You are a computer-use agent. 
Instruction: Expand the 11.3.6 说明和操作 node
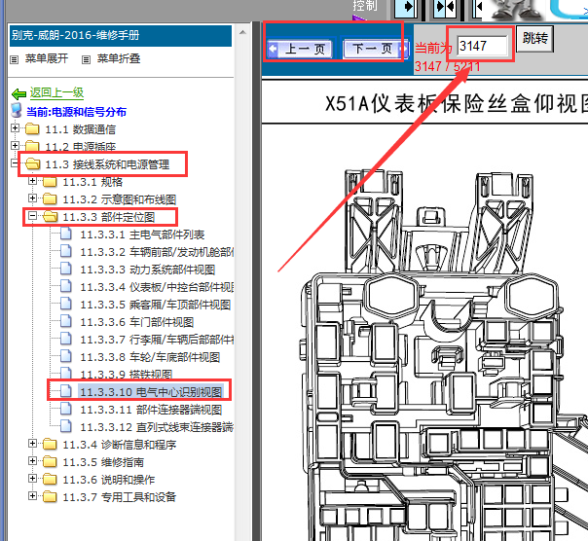click(x=33, y=478)
